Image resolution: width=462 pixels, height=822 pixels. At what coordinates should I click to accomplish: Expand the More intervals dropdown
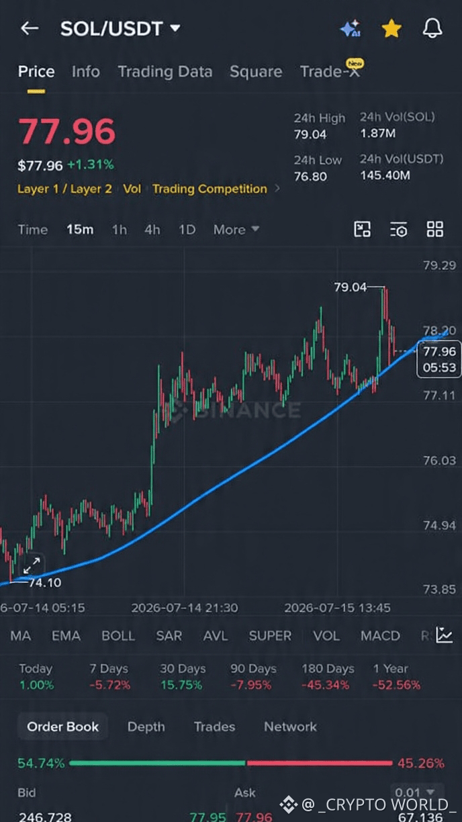coord(236,230)
